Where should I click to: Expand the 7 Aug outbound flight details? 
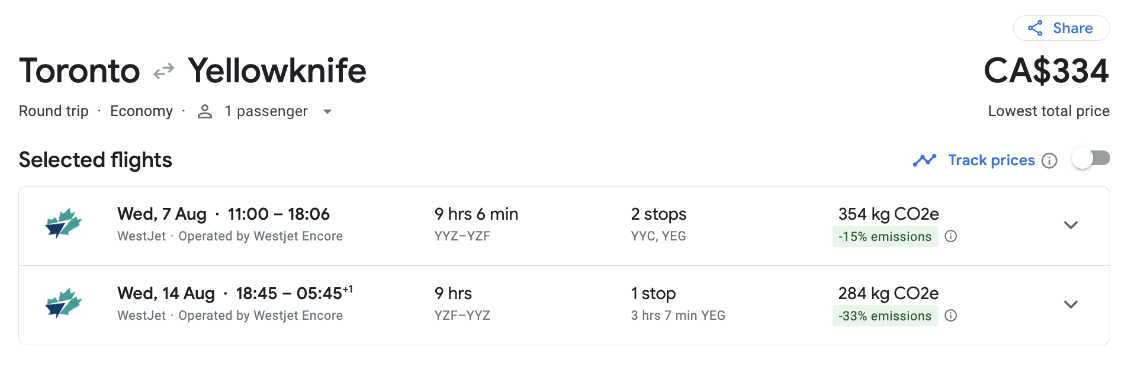[1070, 225]
